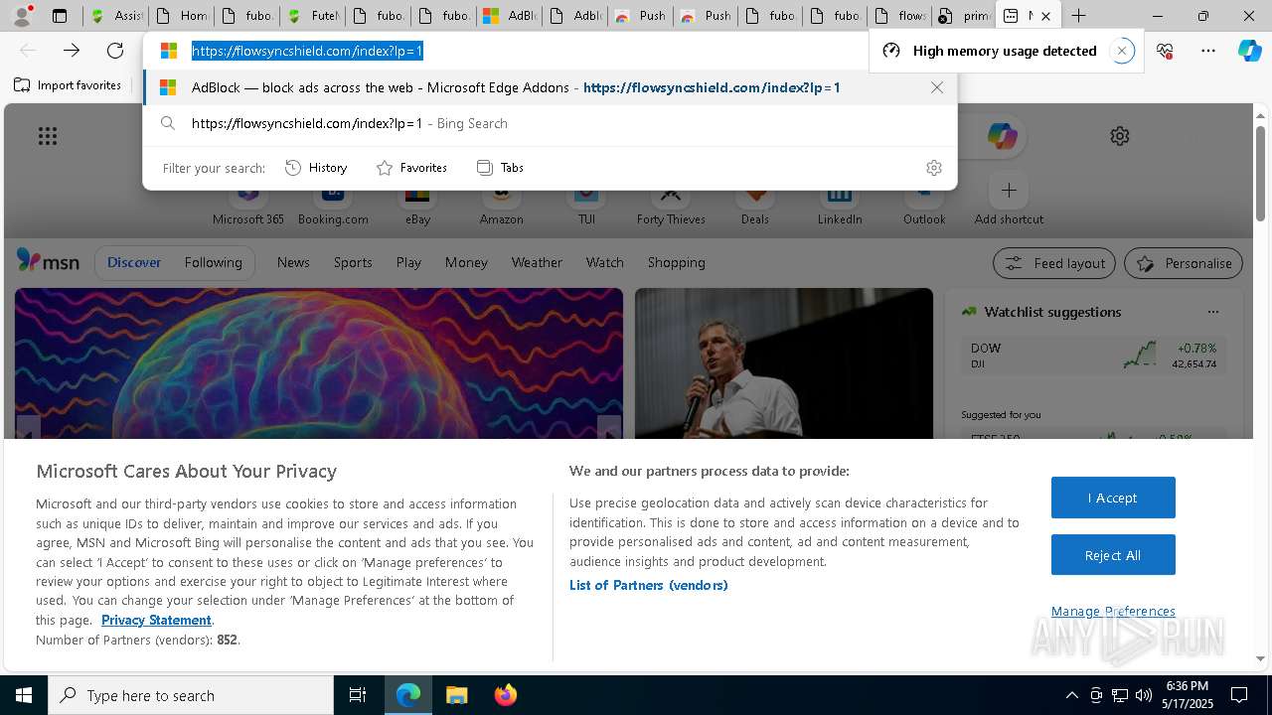Open List of Partners (vendors) link
The width and height of the screenshot is (1272, 715).
pos(648,585)
